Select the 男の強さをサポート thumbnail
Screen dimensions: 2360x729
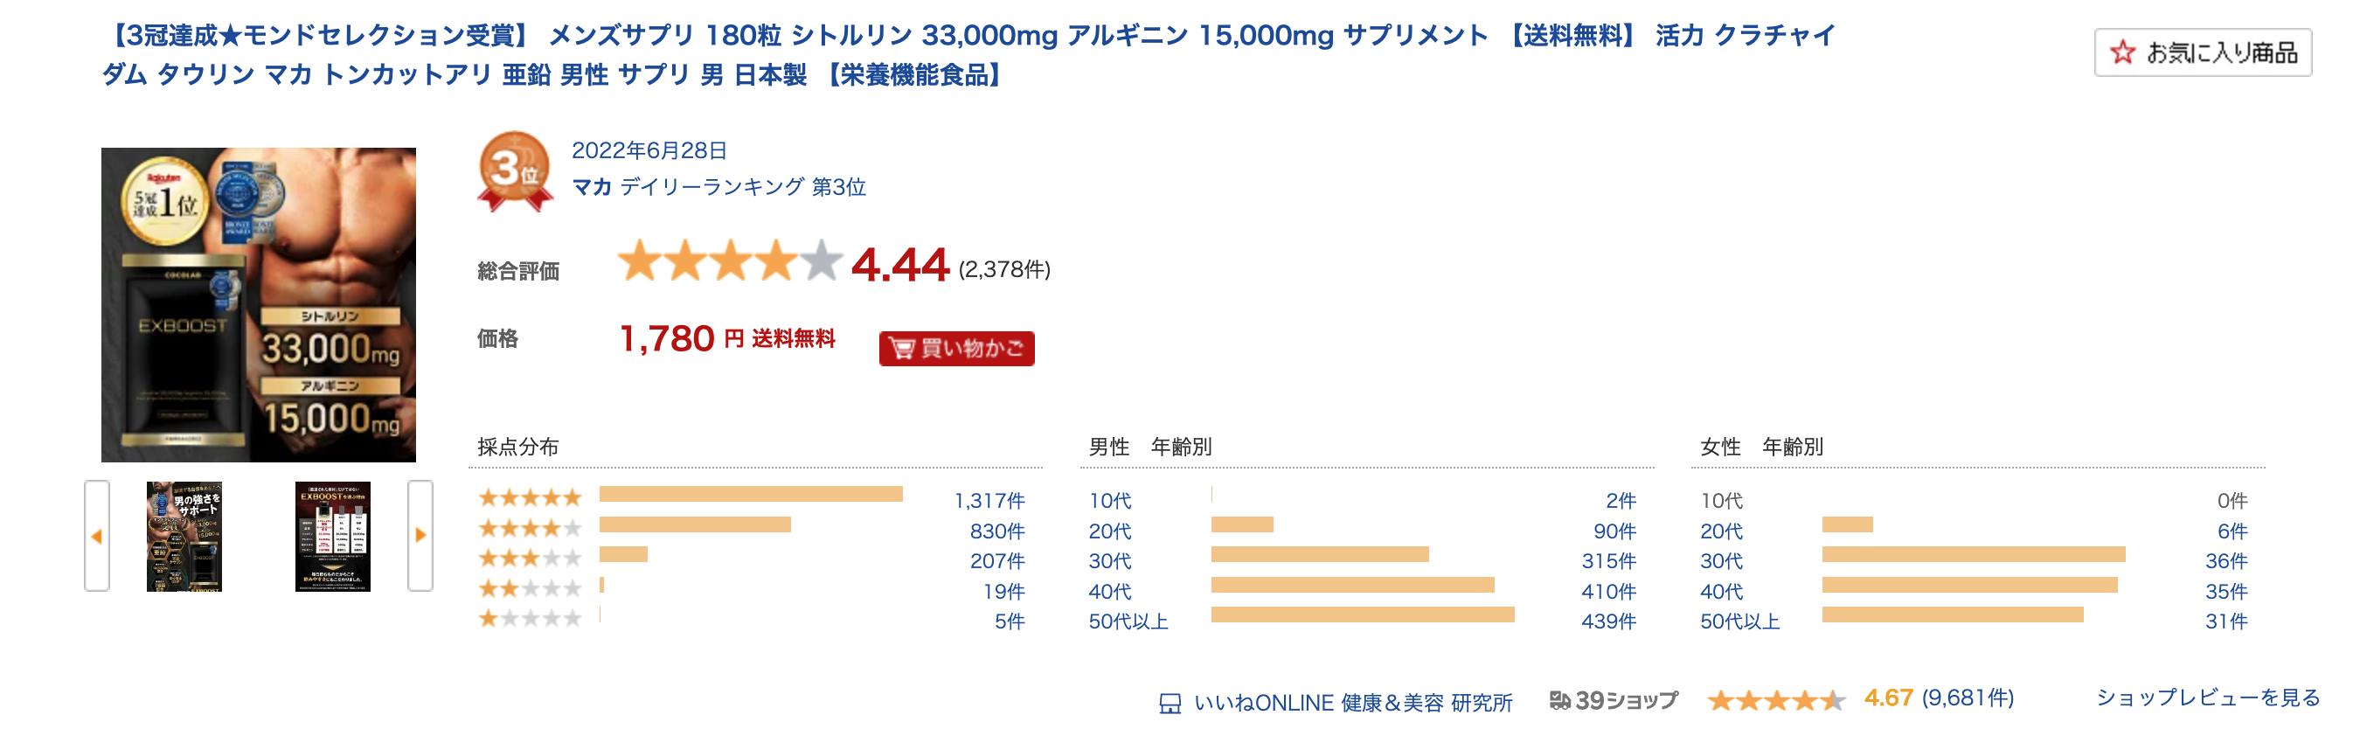[184, 536]
